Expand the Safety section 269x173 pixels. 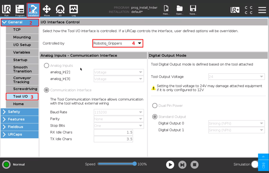coord(20,112)
